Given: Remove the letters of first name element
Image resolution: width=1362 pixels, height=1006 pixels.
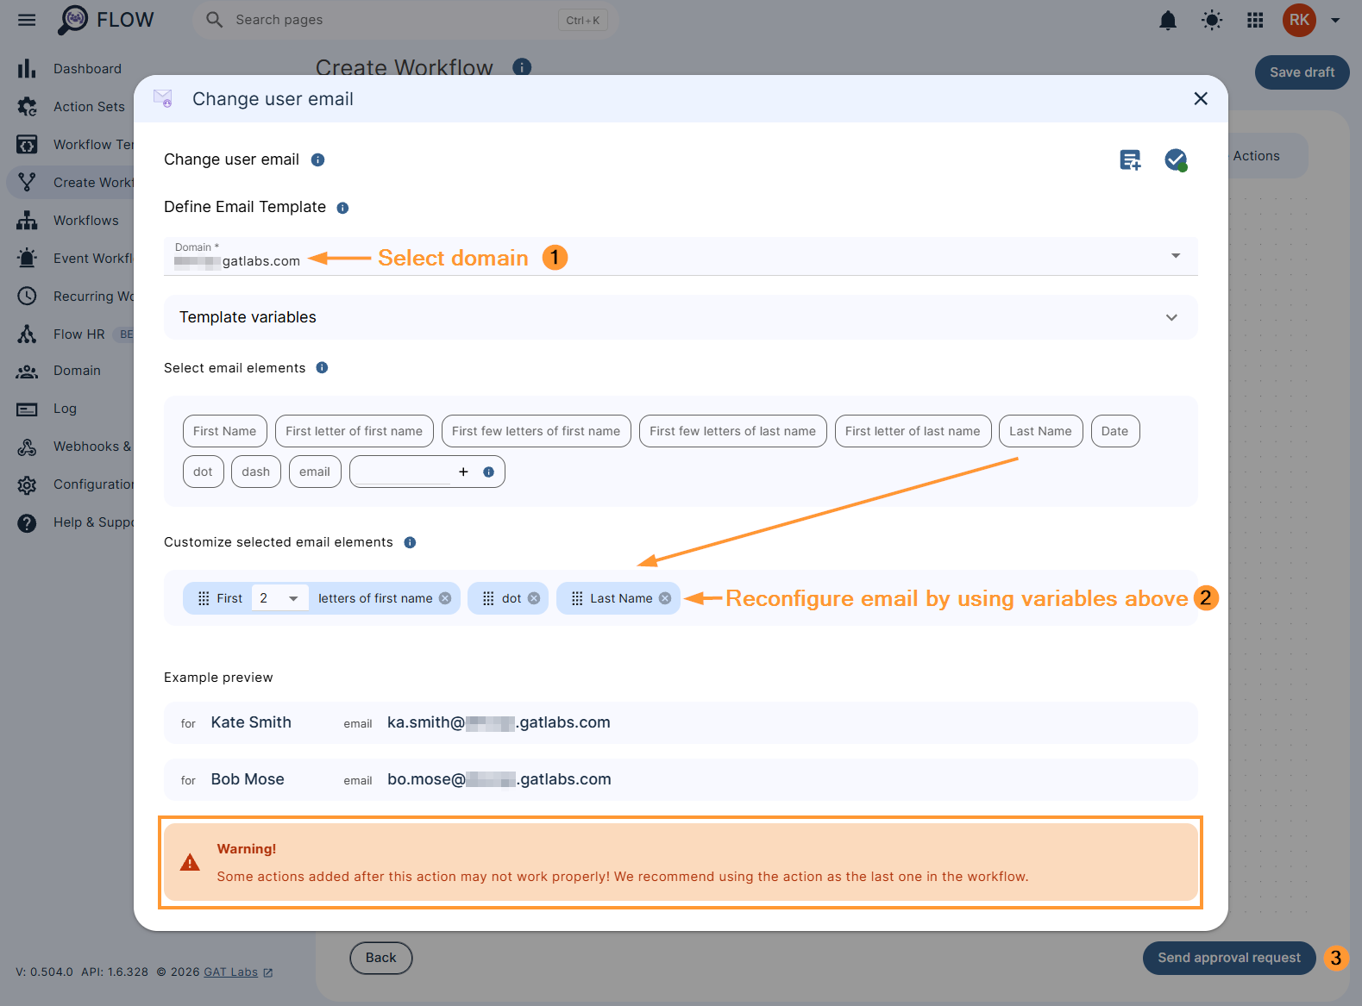Looking at the screenshot, I should [x=445, y=598].
